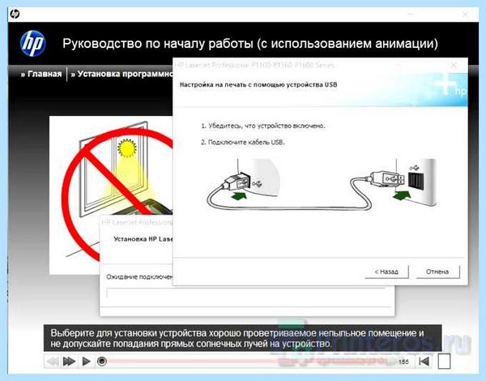The image size is (486, 381).
Task: Close the main HP guide window
Action: coord(465,15)
